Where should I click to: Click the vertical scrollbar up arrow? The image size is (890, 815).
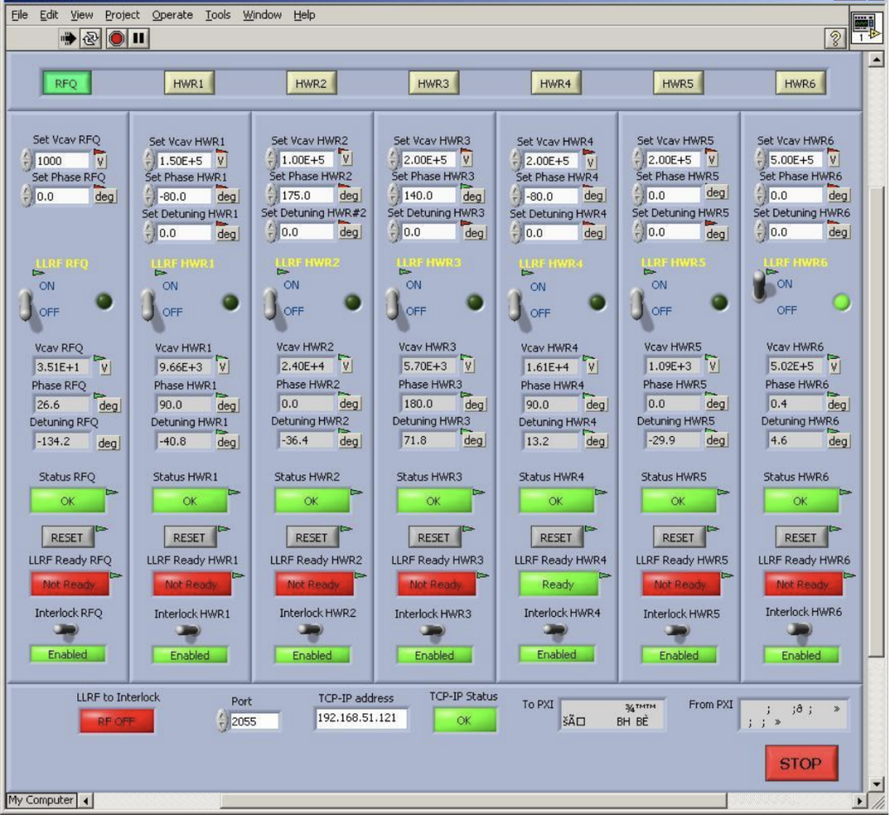tap(876, 59)
